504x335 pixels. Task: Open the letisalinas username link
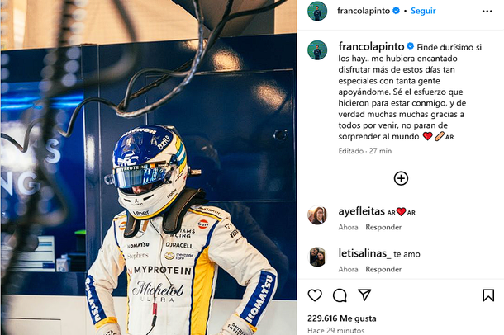(362, 253)
